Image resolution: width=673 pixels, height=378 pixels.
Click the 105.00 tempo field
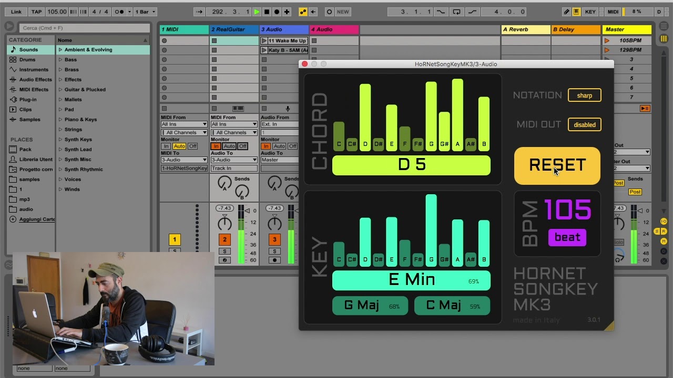click(57, 12)
